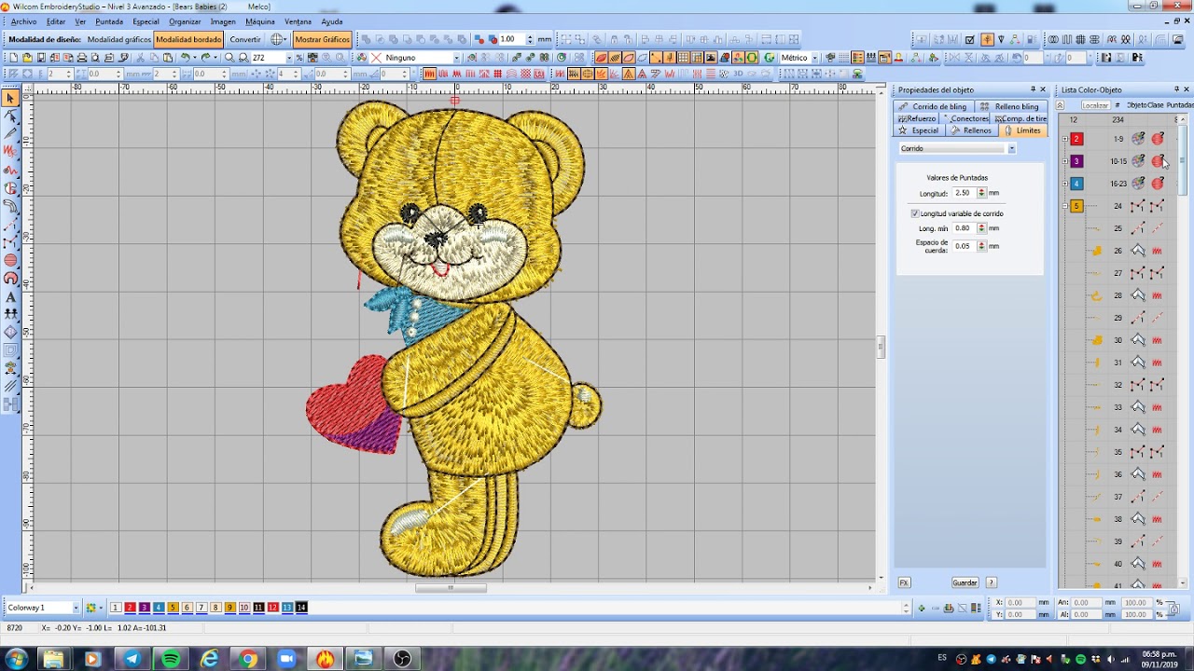Image resolution: width=1194 pixels, height=671 pixels.
Task: Click the Convertir button
Action: [245, 39]
